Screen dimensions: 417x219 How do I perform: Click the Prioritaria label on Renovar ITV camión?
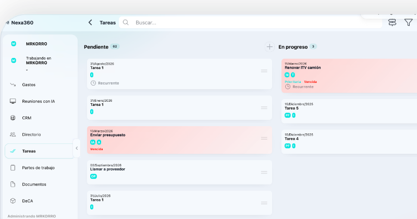click(293, 82)
